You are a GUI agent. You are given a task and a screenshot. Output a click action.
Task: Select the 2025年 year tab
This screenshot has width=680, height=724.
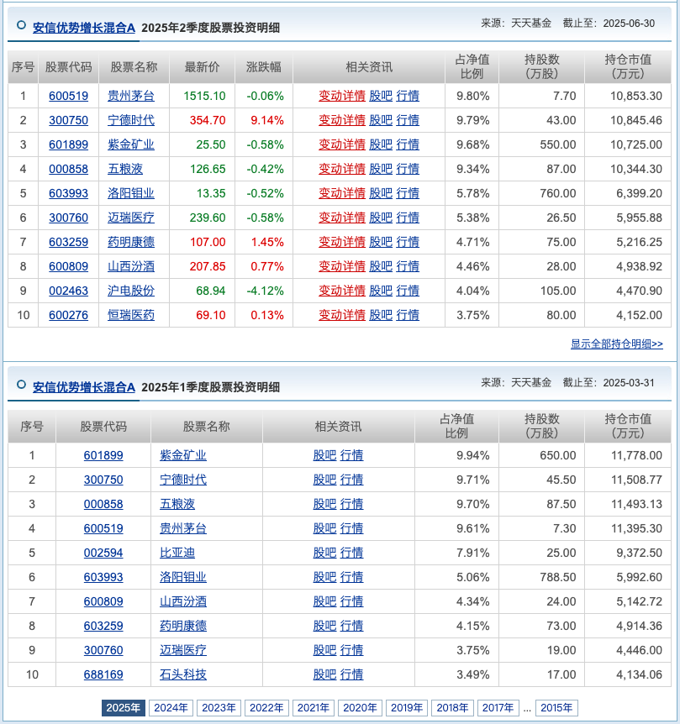coord(124,708)
